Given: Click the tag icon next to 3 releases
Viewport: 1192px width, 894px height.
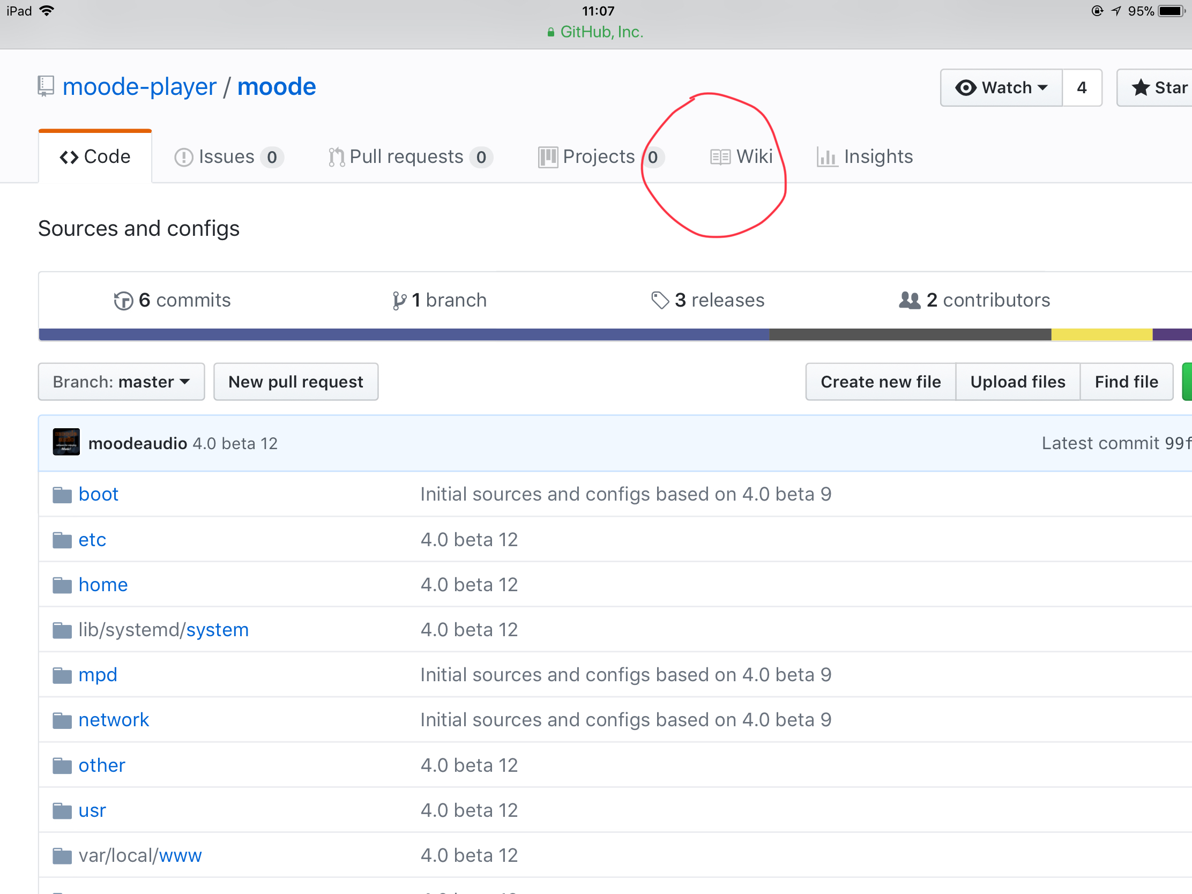Looking at the screenshot, I should pos(660,301).
